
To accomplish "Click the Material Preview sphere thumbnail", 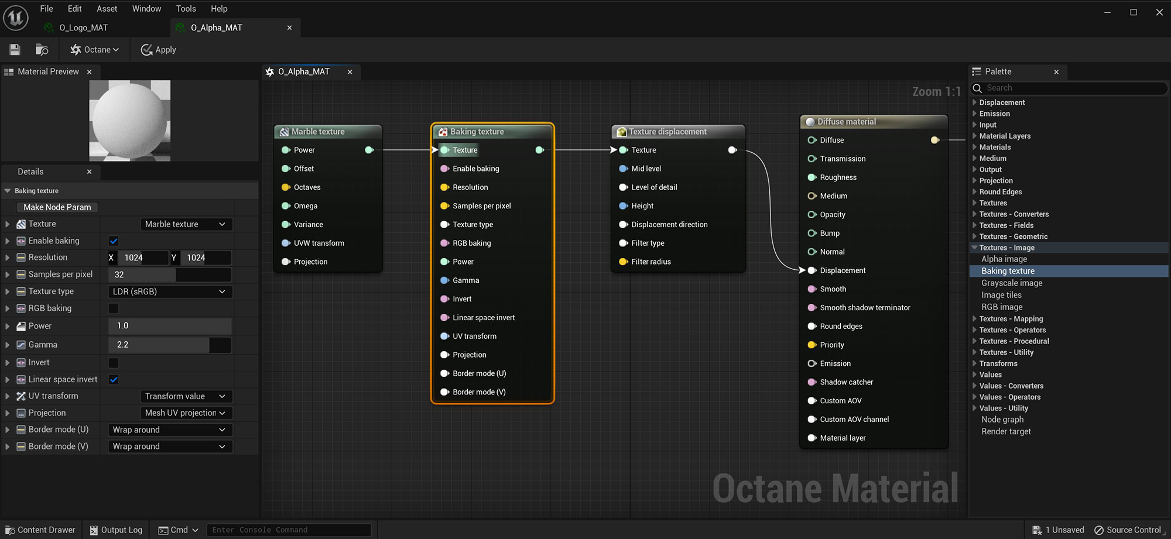I will tap(130, 121).
